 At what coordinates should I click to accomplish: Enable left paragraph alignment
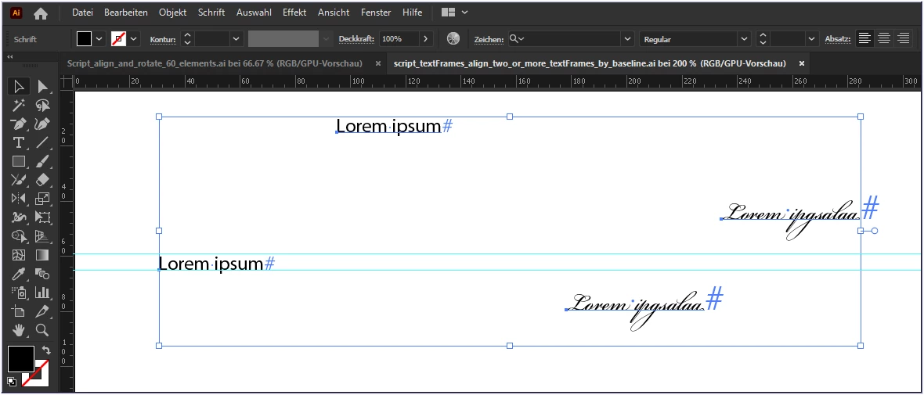click(x=864, y=39)
